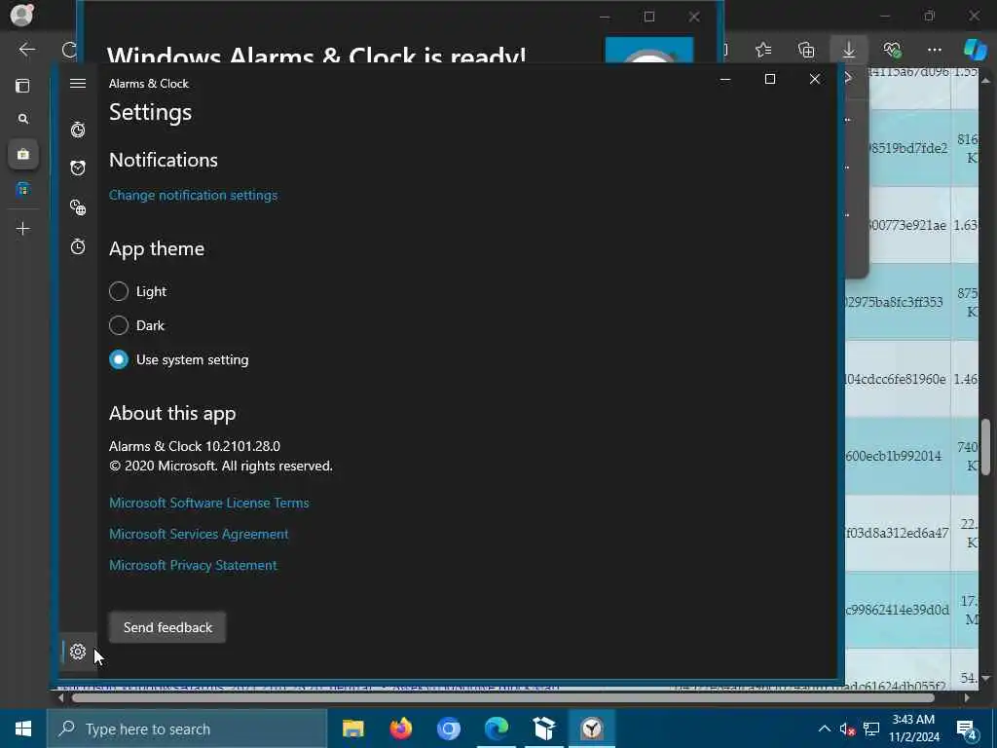The height and width of the screenshot is (748, 997).
Task: Open Copilot in Edge
Action: tap(974, 50)
